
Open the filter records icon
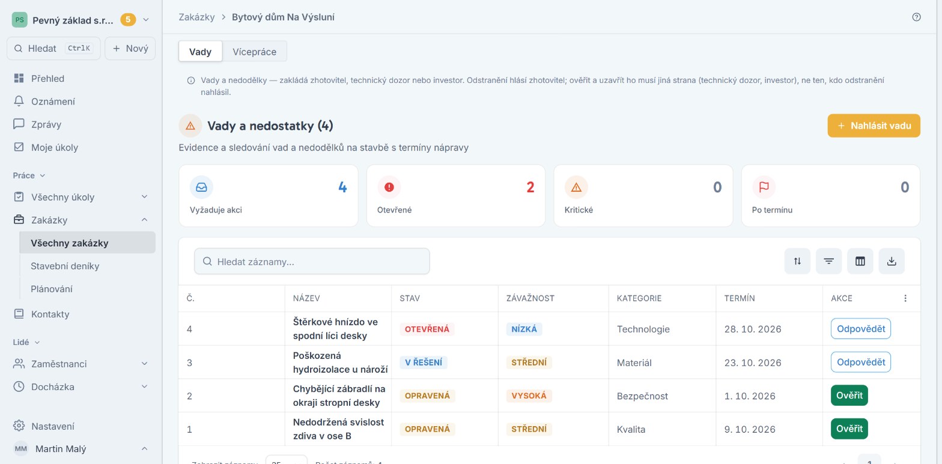pos(828,261)
